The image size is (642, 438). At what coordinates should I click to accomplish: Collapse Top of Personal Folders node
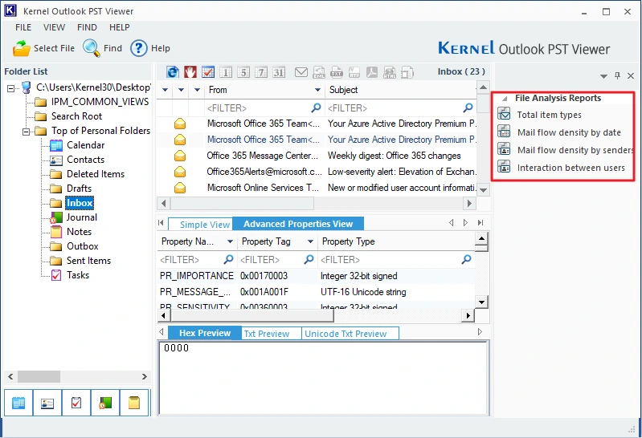26,132
